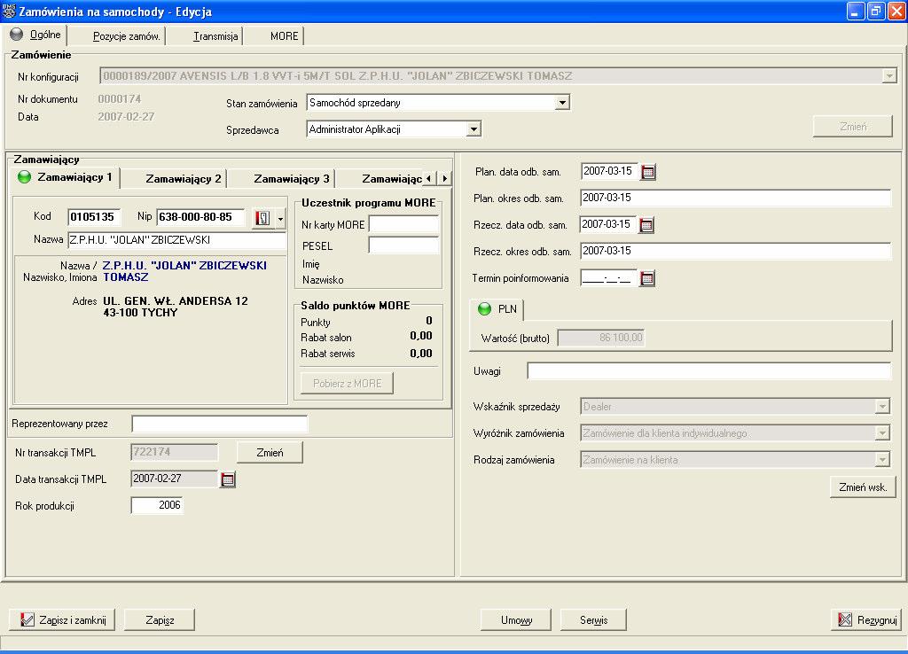Select Zamawiający 2 tab
The image size is (908, 654).
[183, 179]
